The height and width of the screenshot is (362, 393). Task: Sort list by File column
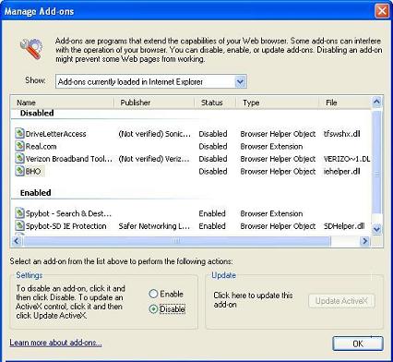(345, 103)
